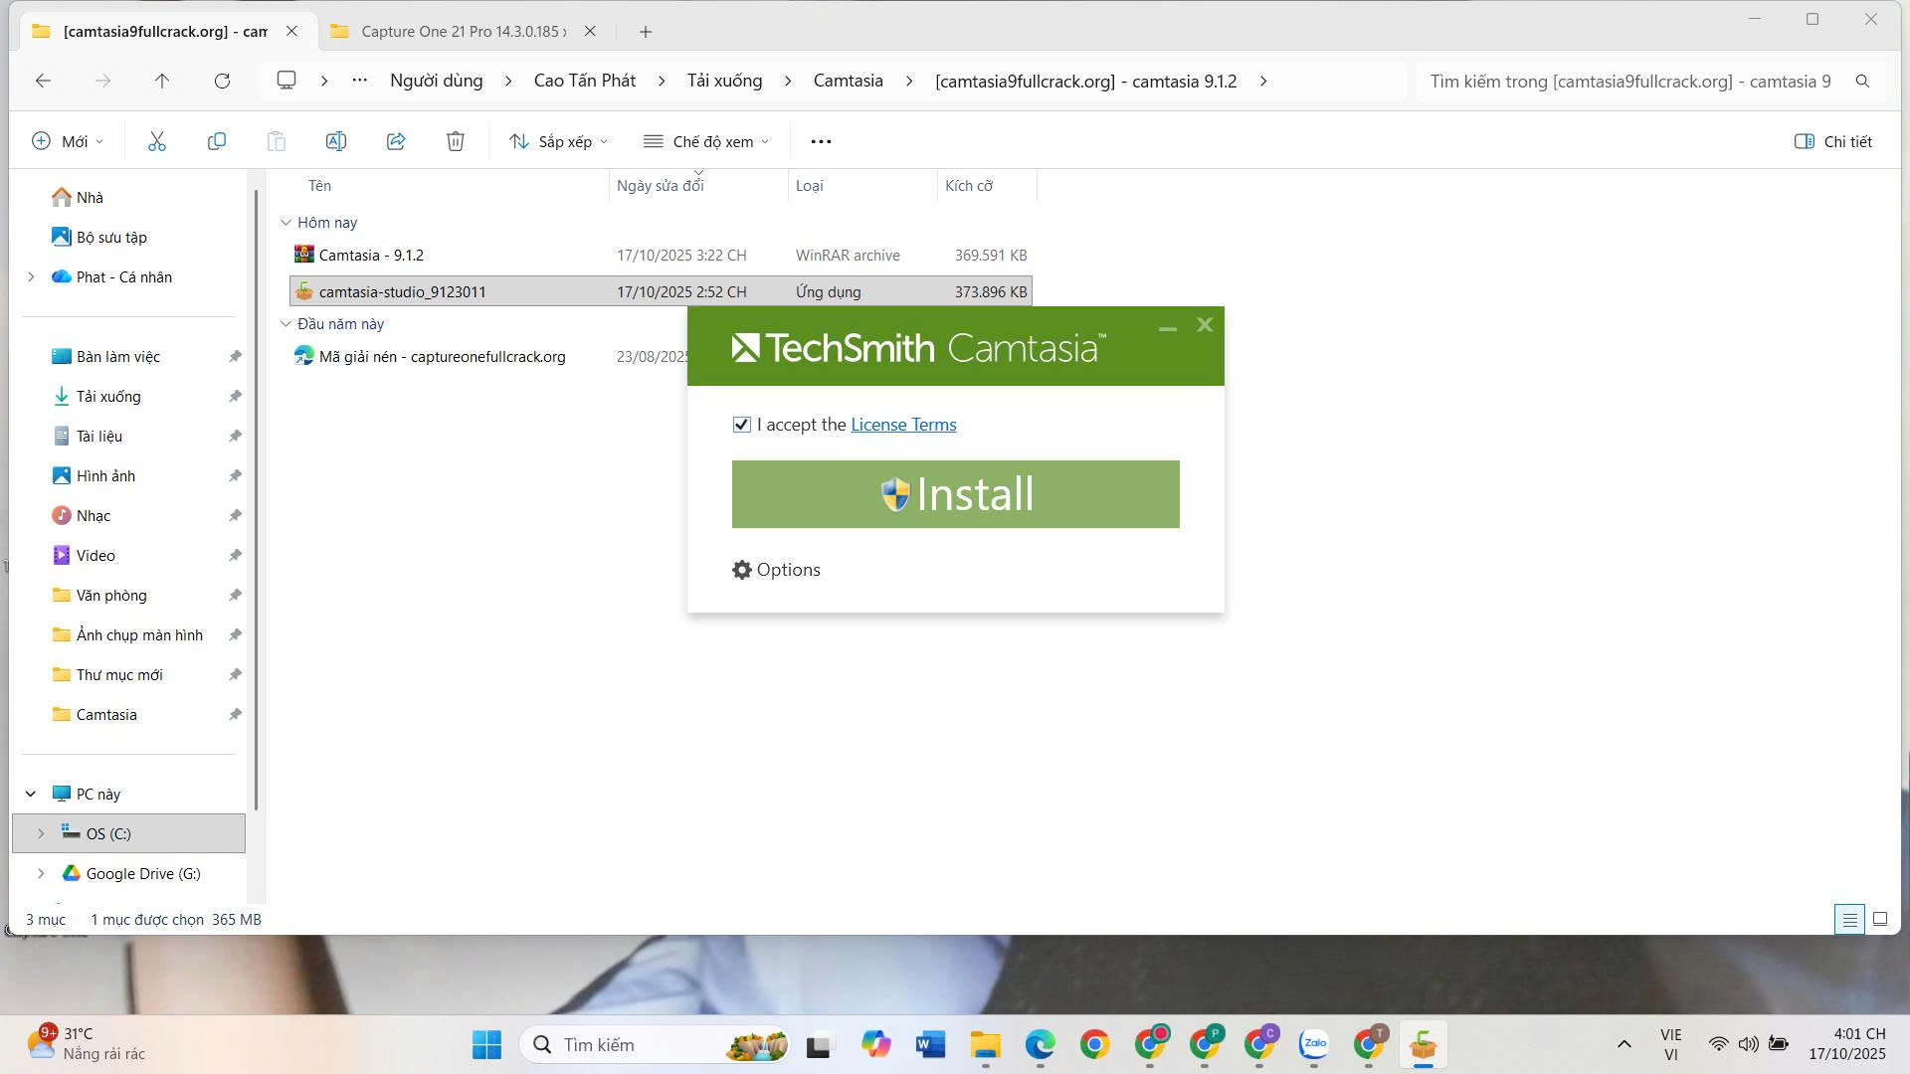Image resolution: width=1910 pixels, height=1074 pixels.
Task: Click the Install button
Action: coord(955,494)
